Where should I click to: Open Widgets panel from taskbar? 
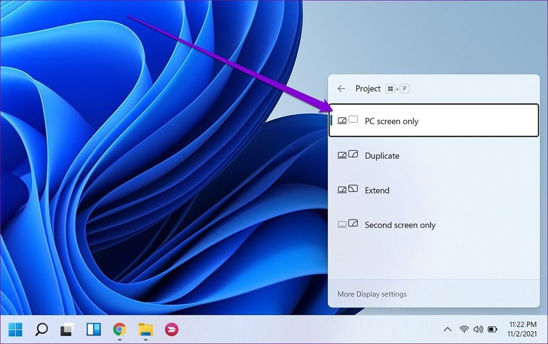[94, 329]
